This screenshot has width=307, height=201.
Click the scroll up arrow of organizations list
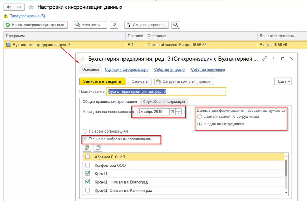(286, 156)
